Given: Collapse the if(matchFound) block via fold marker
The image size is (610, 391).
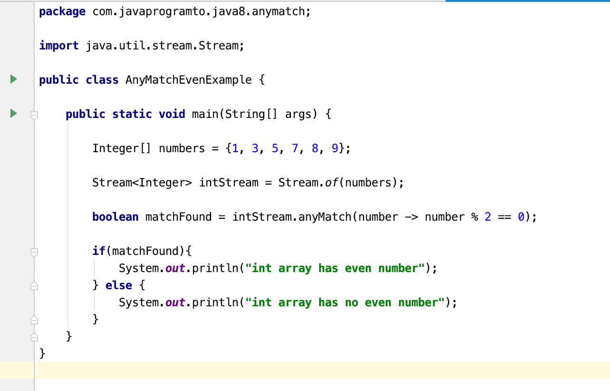Looking at the screenshot, I should click(x=33, y=253).
